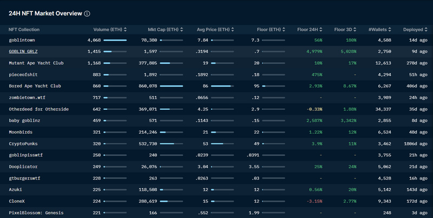Click PixelBlossom wallets count 248
Image resolution: width=433 pixels, height=218 pixels.
[x=387, y=213]
